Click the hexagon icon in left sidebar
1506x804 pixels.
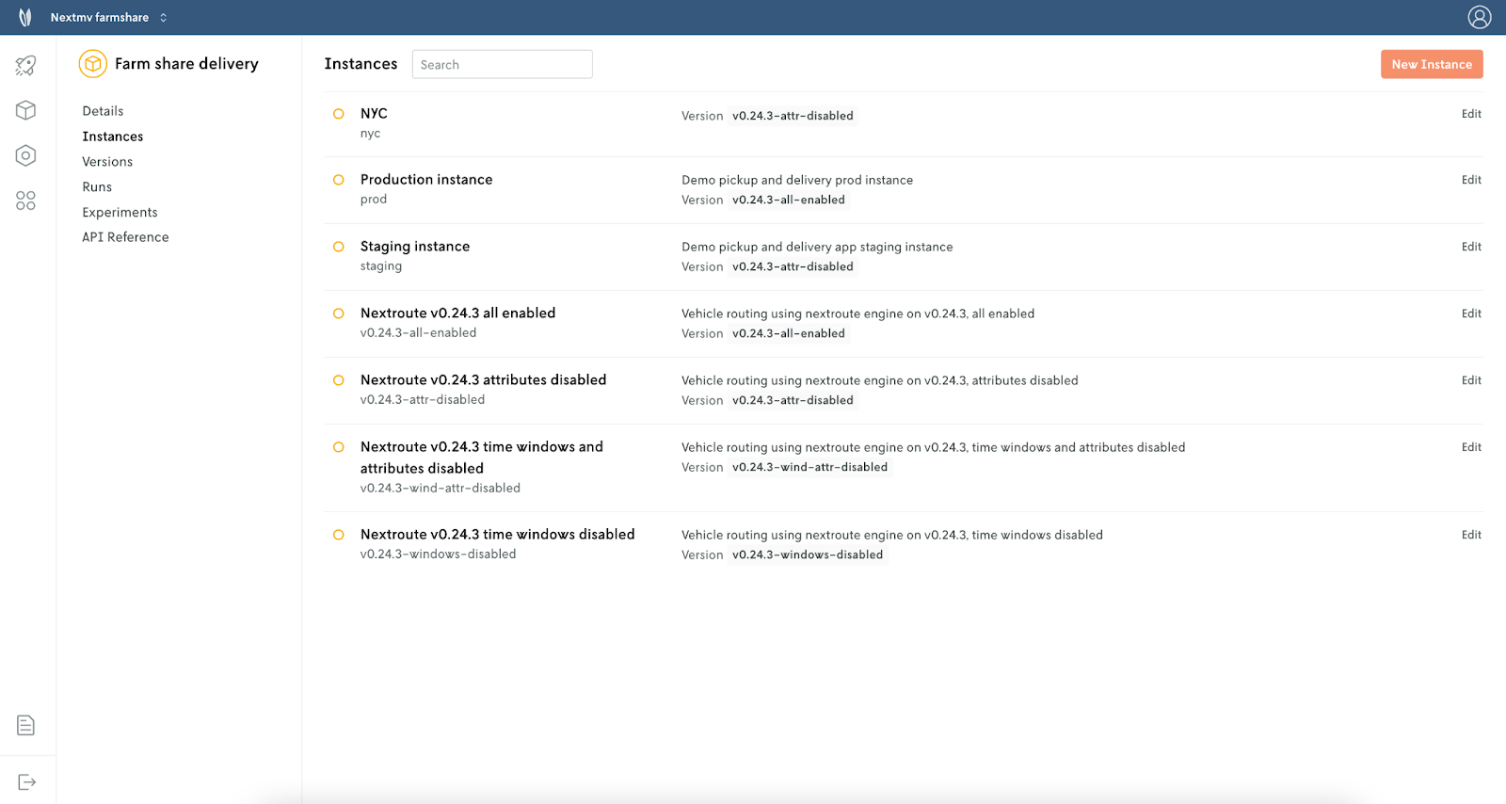click(x=25, y=155)
